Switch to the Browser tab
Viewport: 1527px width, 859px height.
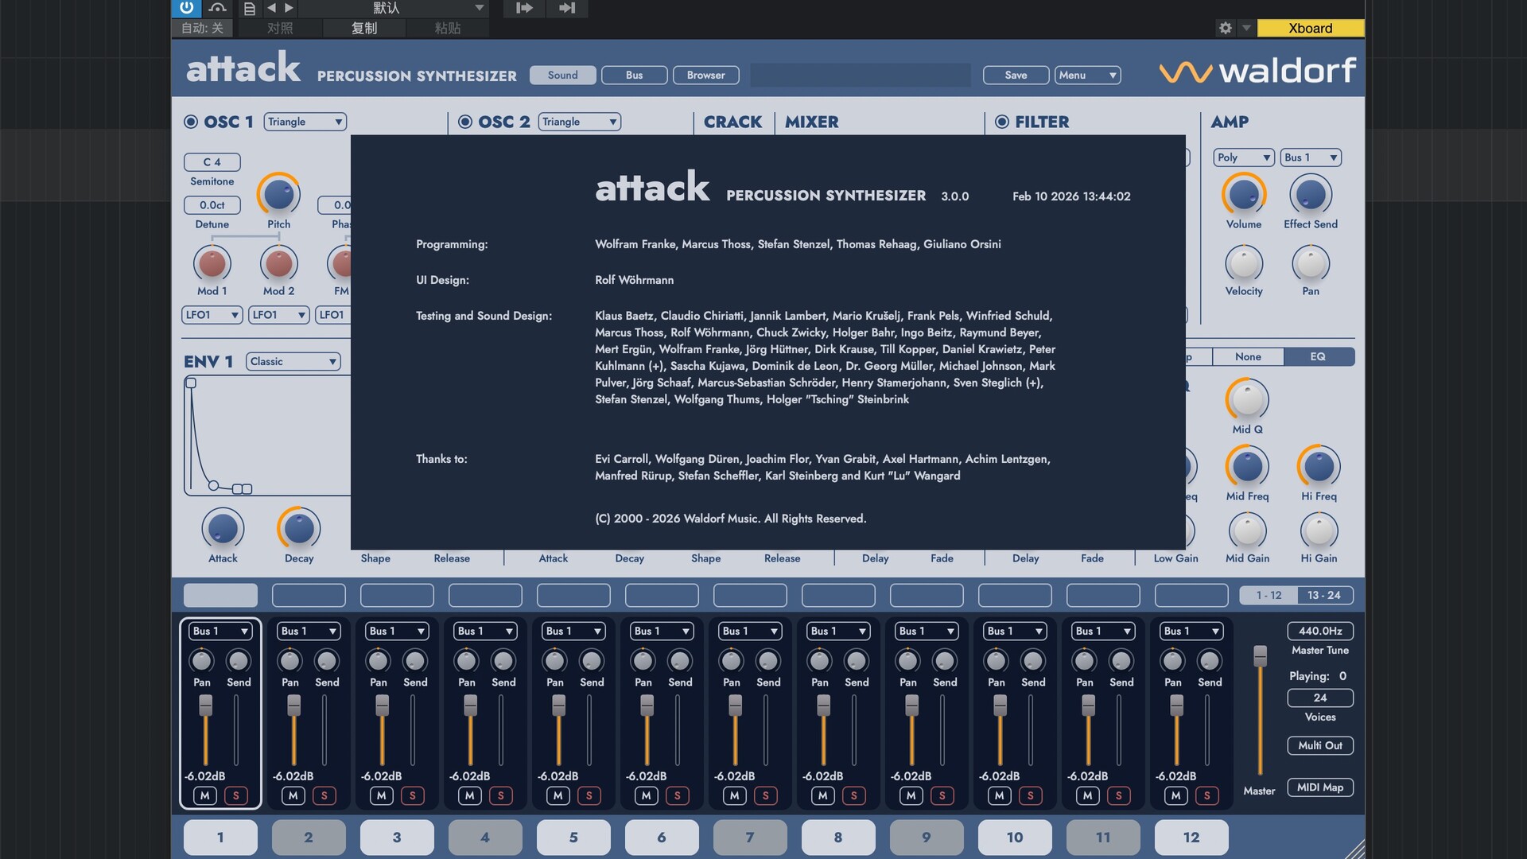click(x=705, y=75)
